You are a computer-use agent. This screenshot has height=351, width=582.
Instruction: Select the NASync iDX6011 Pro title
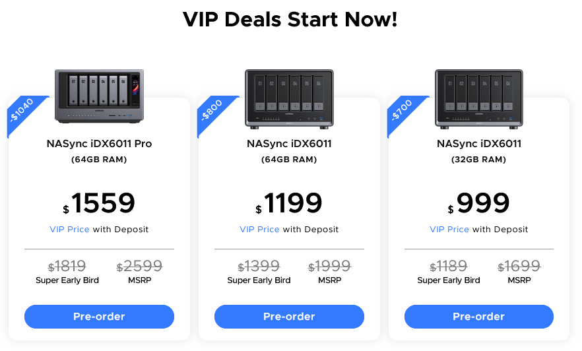tap(99, 144)
